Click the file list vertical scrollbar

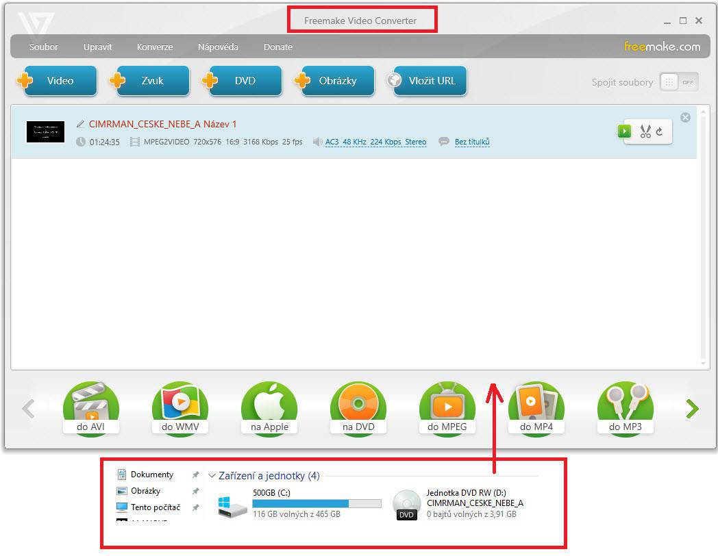click(x=704, y=237)
